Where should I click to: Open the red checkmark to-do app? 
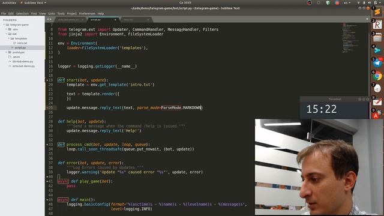pos(377,101)
